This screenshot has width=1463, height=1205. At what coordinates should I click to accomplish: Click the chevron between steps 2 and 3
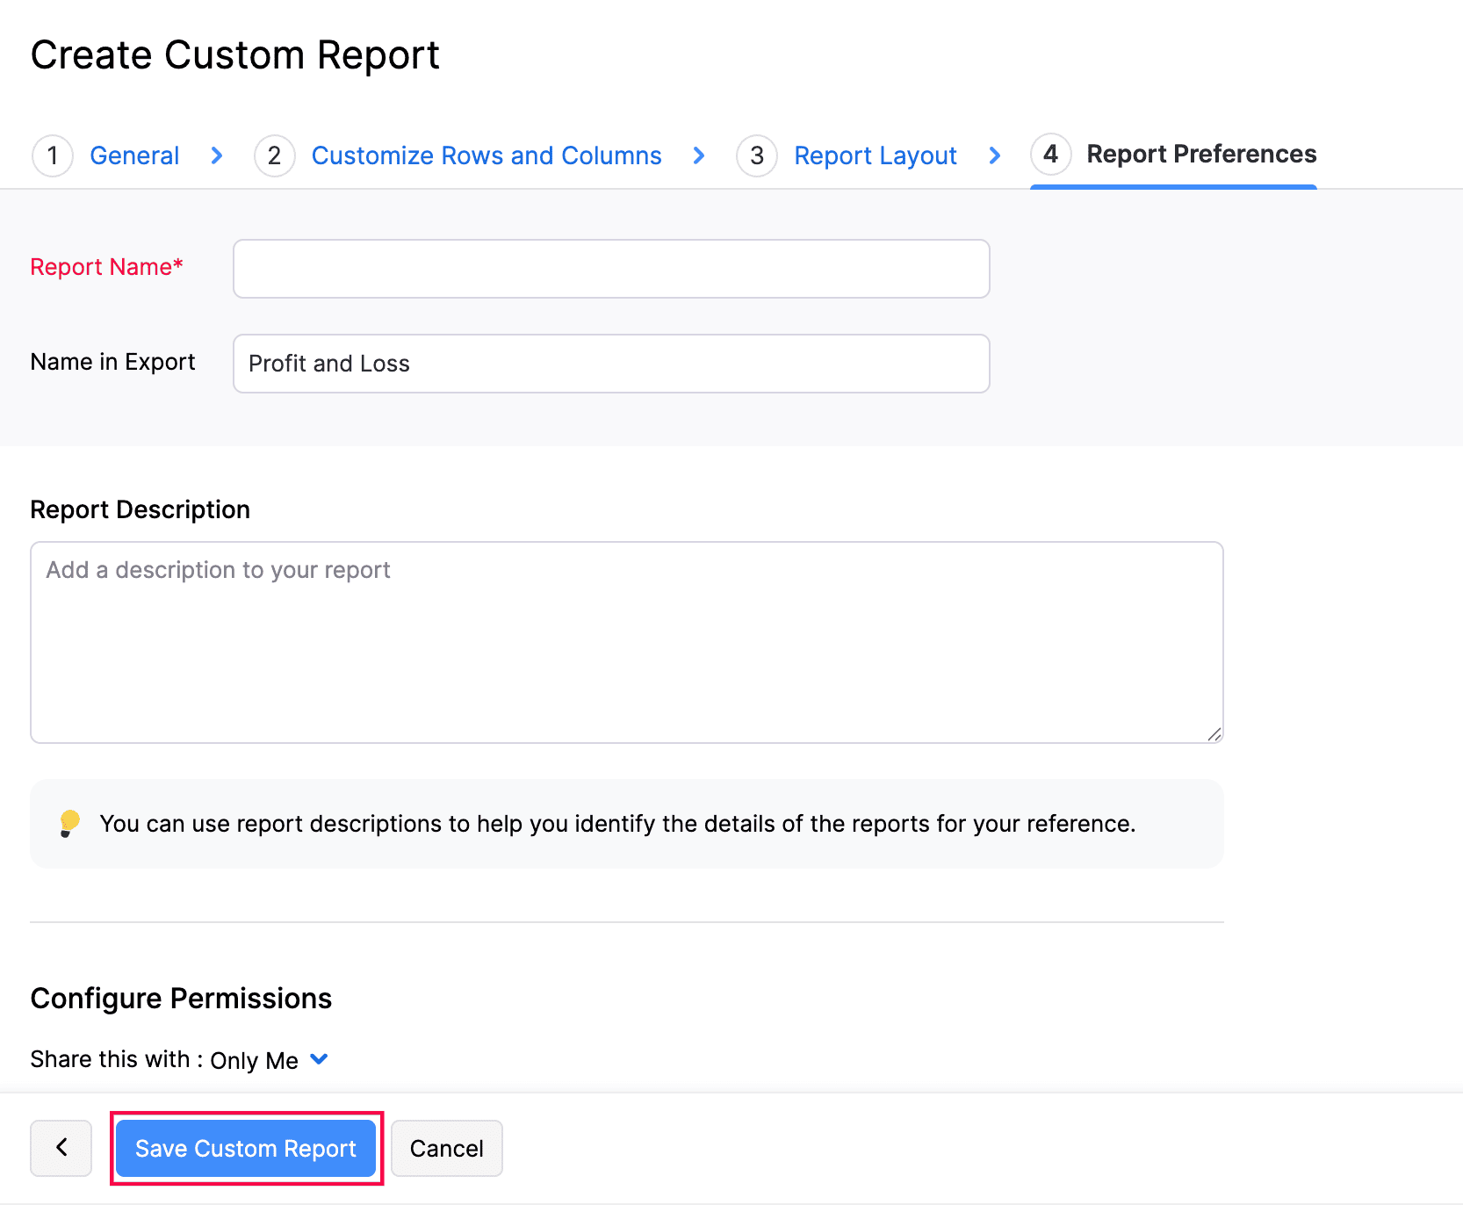[x=699, y=155]
